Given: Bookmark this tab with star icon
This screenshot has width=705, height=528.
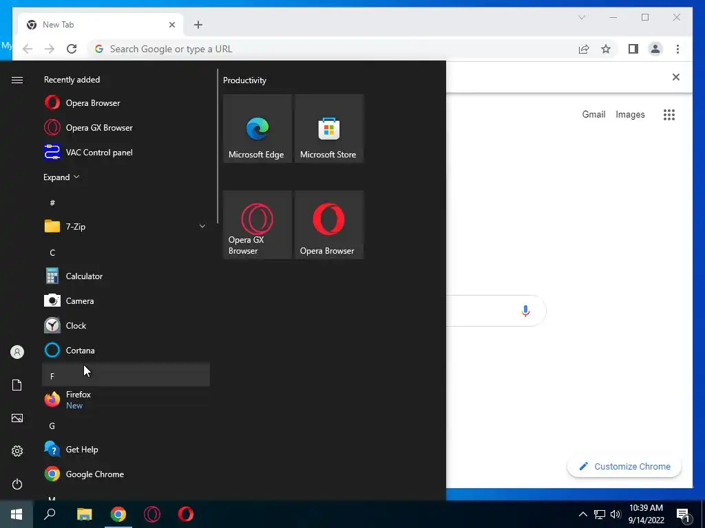Looking at the screenshot, I should [606, 49].
